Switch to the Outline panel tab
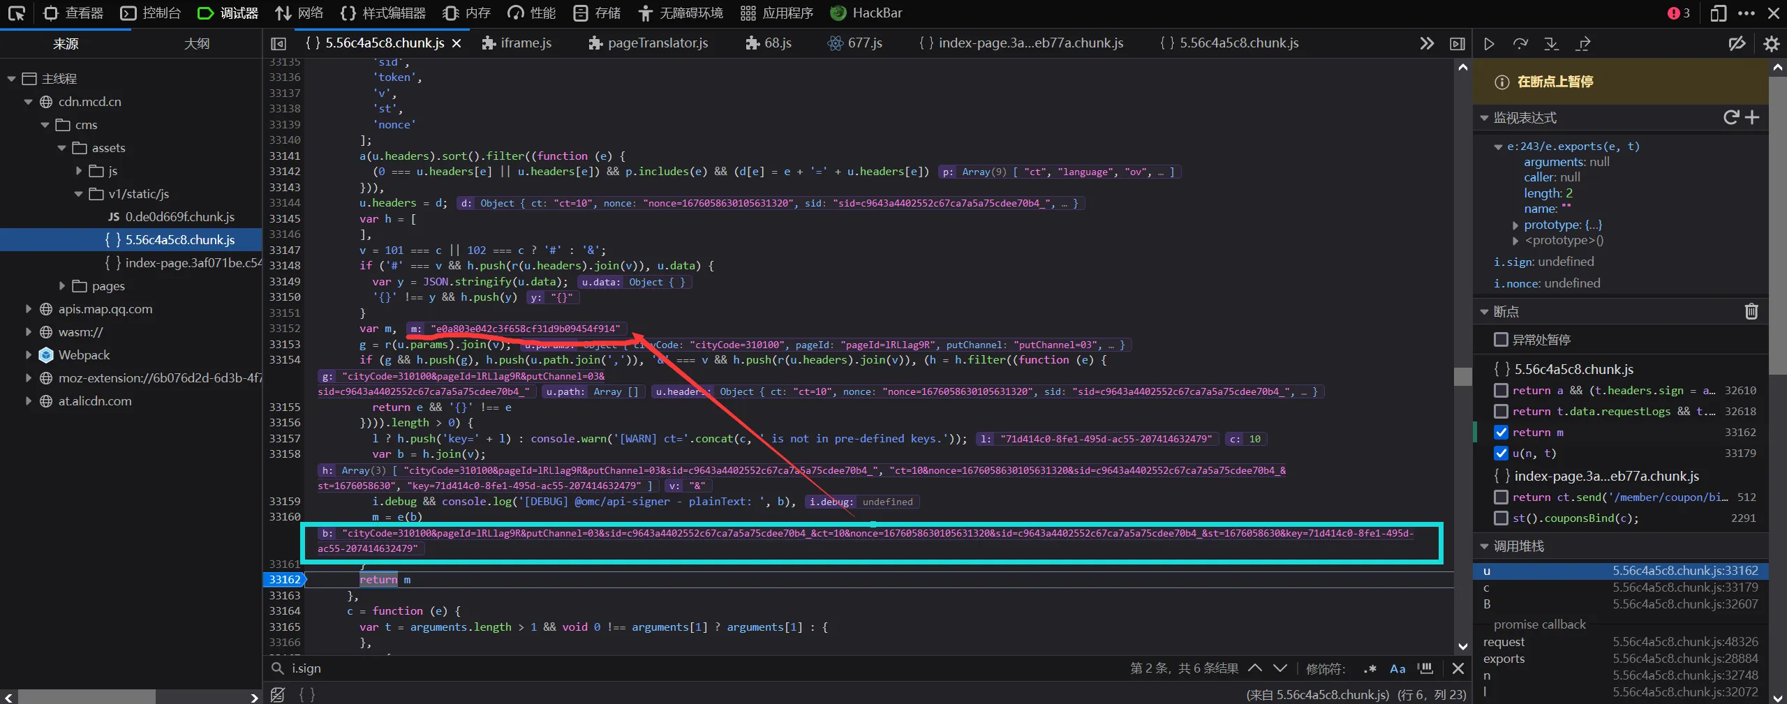 pyautogui.click(x=197, y=44)
